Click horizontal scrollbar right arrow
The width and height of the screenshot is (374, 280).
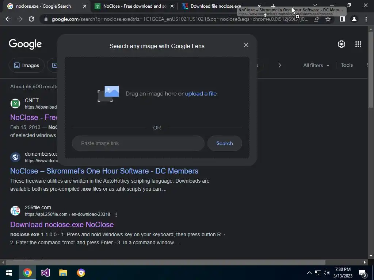365,262
